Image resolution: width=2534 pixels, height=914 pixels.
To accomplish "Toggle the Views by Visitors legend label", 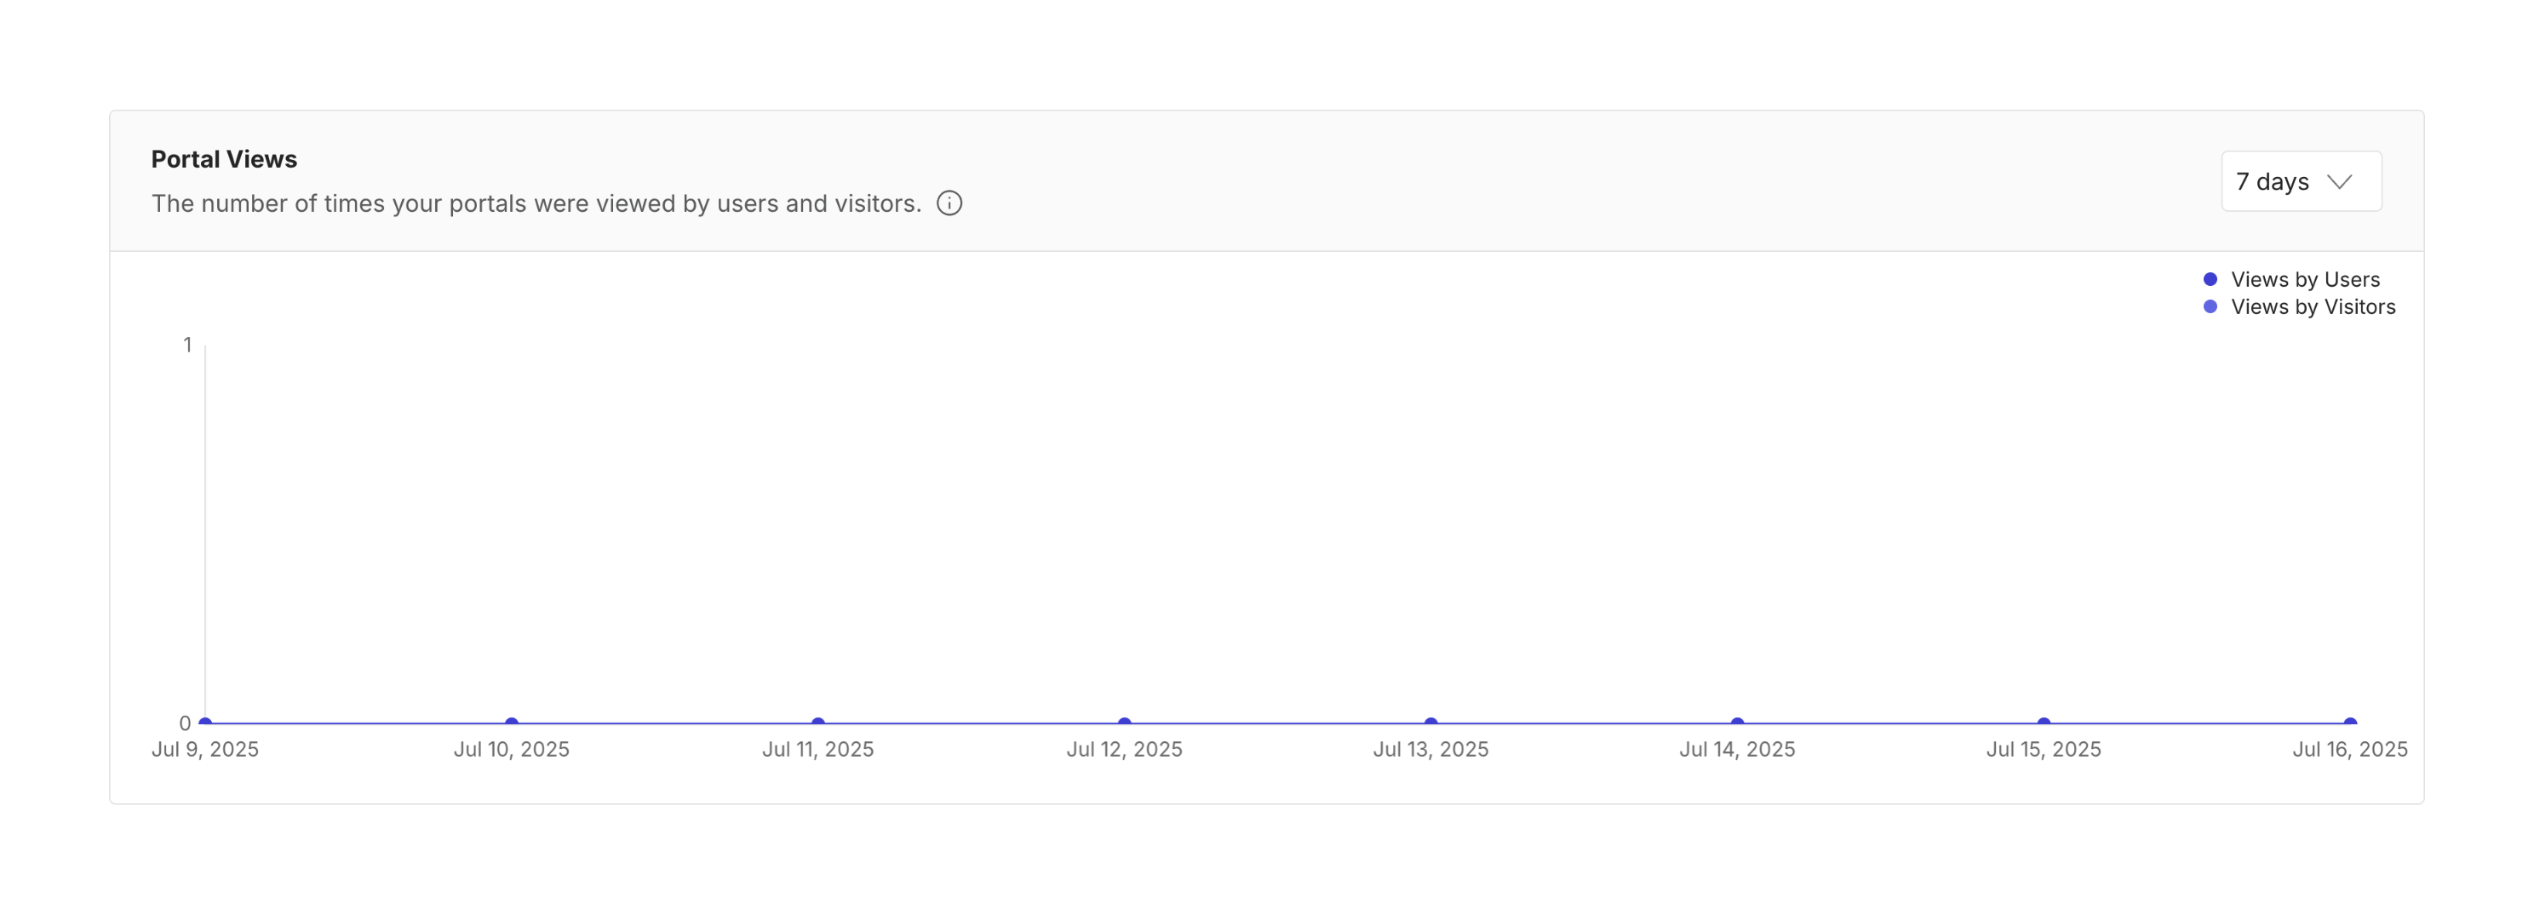I will coord(2312,307).
